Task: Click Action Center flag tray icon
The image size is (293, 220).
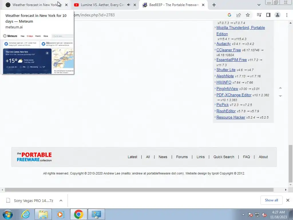Action: point(250,215)
